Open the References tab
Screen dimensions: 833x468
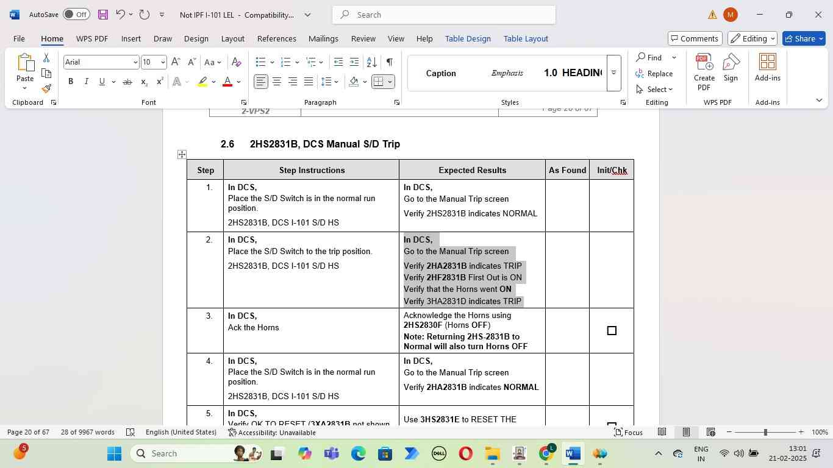[x=276, y=38]
